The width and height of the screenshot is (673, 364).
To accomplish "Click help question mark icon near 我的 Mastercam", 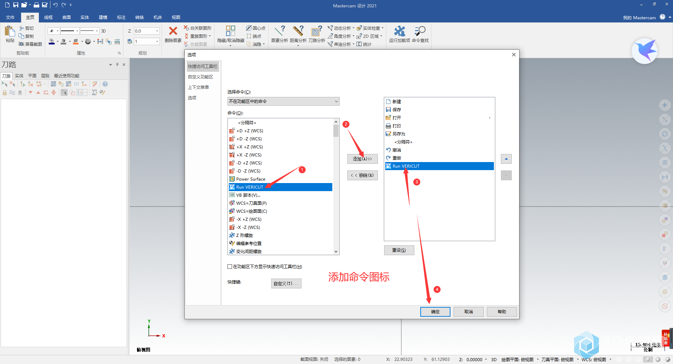I will coord(662,17).
